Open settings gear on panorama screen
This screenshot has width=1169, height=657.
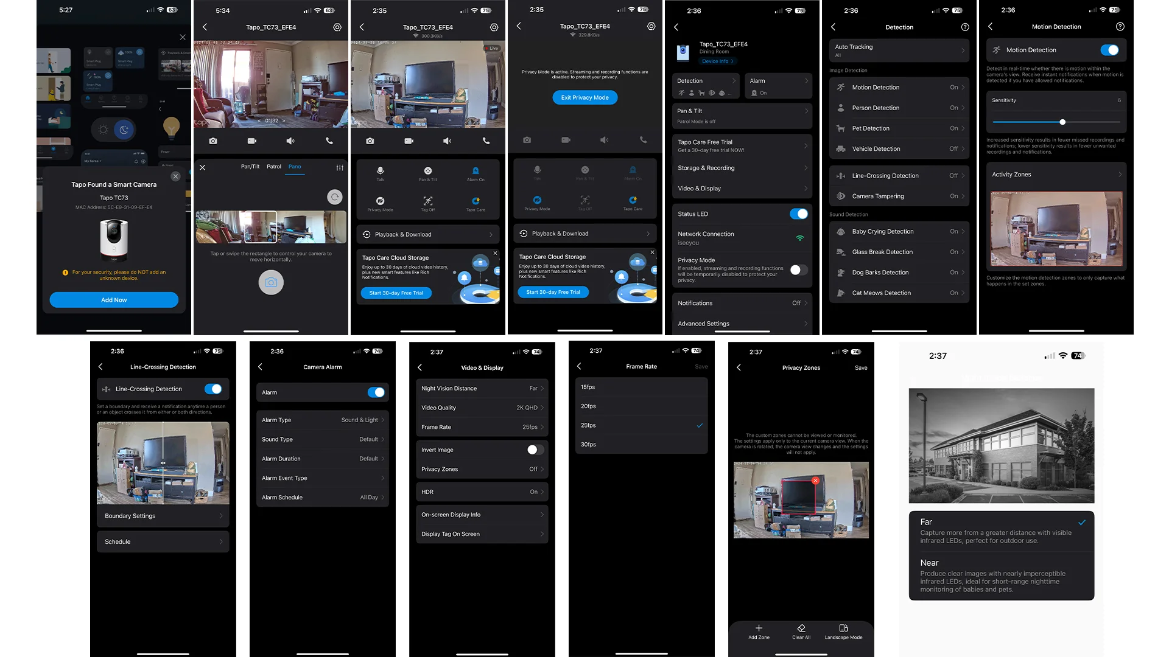click(x=337, y=27)
